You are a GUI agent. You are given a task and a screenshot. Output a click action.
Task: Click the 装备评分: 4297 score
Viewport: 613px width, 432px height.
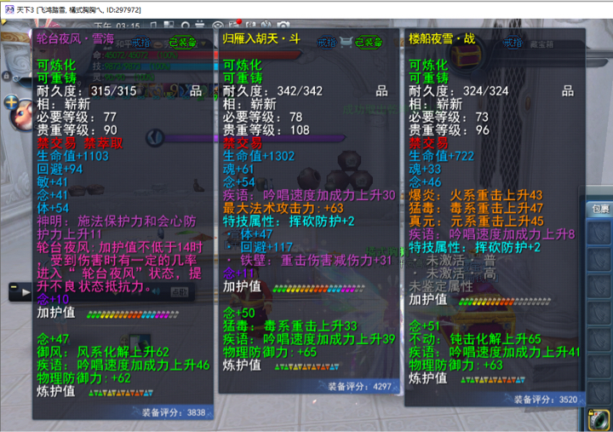click(x=359, y=387)
